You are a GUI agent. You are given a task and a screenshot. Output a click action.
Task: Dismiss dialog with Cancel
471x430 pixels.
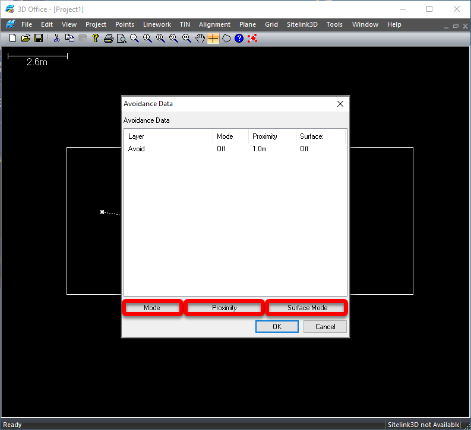[325, 327]
